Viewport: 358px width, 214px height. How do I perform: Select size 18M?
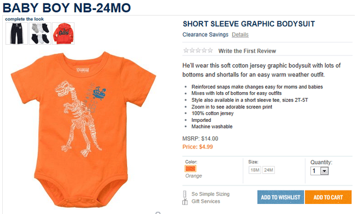(x=255, y=170)
